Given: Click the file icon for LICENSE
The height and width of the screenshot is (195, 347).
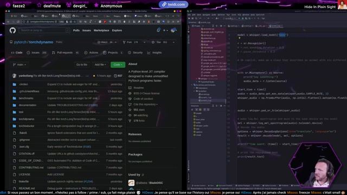Looking at the screenshot, I should coord(15,174).
